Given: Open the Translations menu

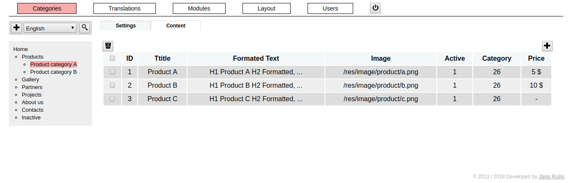Looking at the screenshot, I should [x=125, y=8].
